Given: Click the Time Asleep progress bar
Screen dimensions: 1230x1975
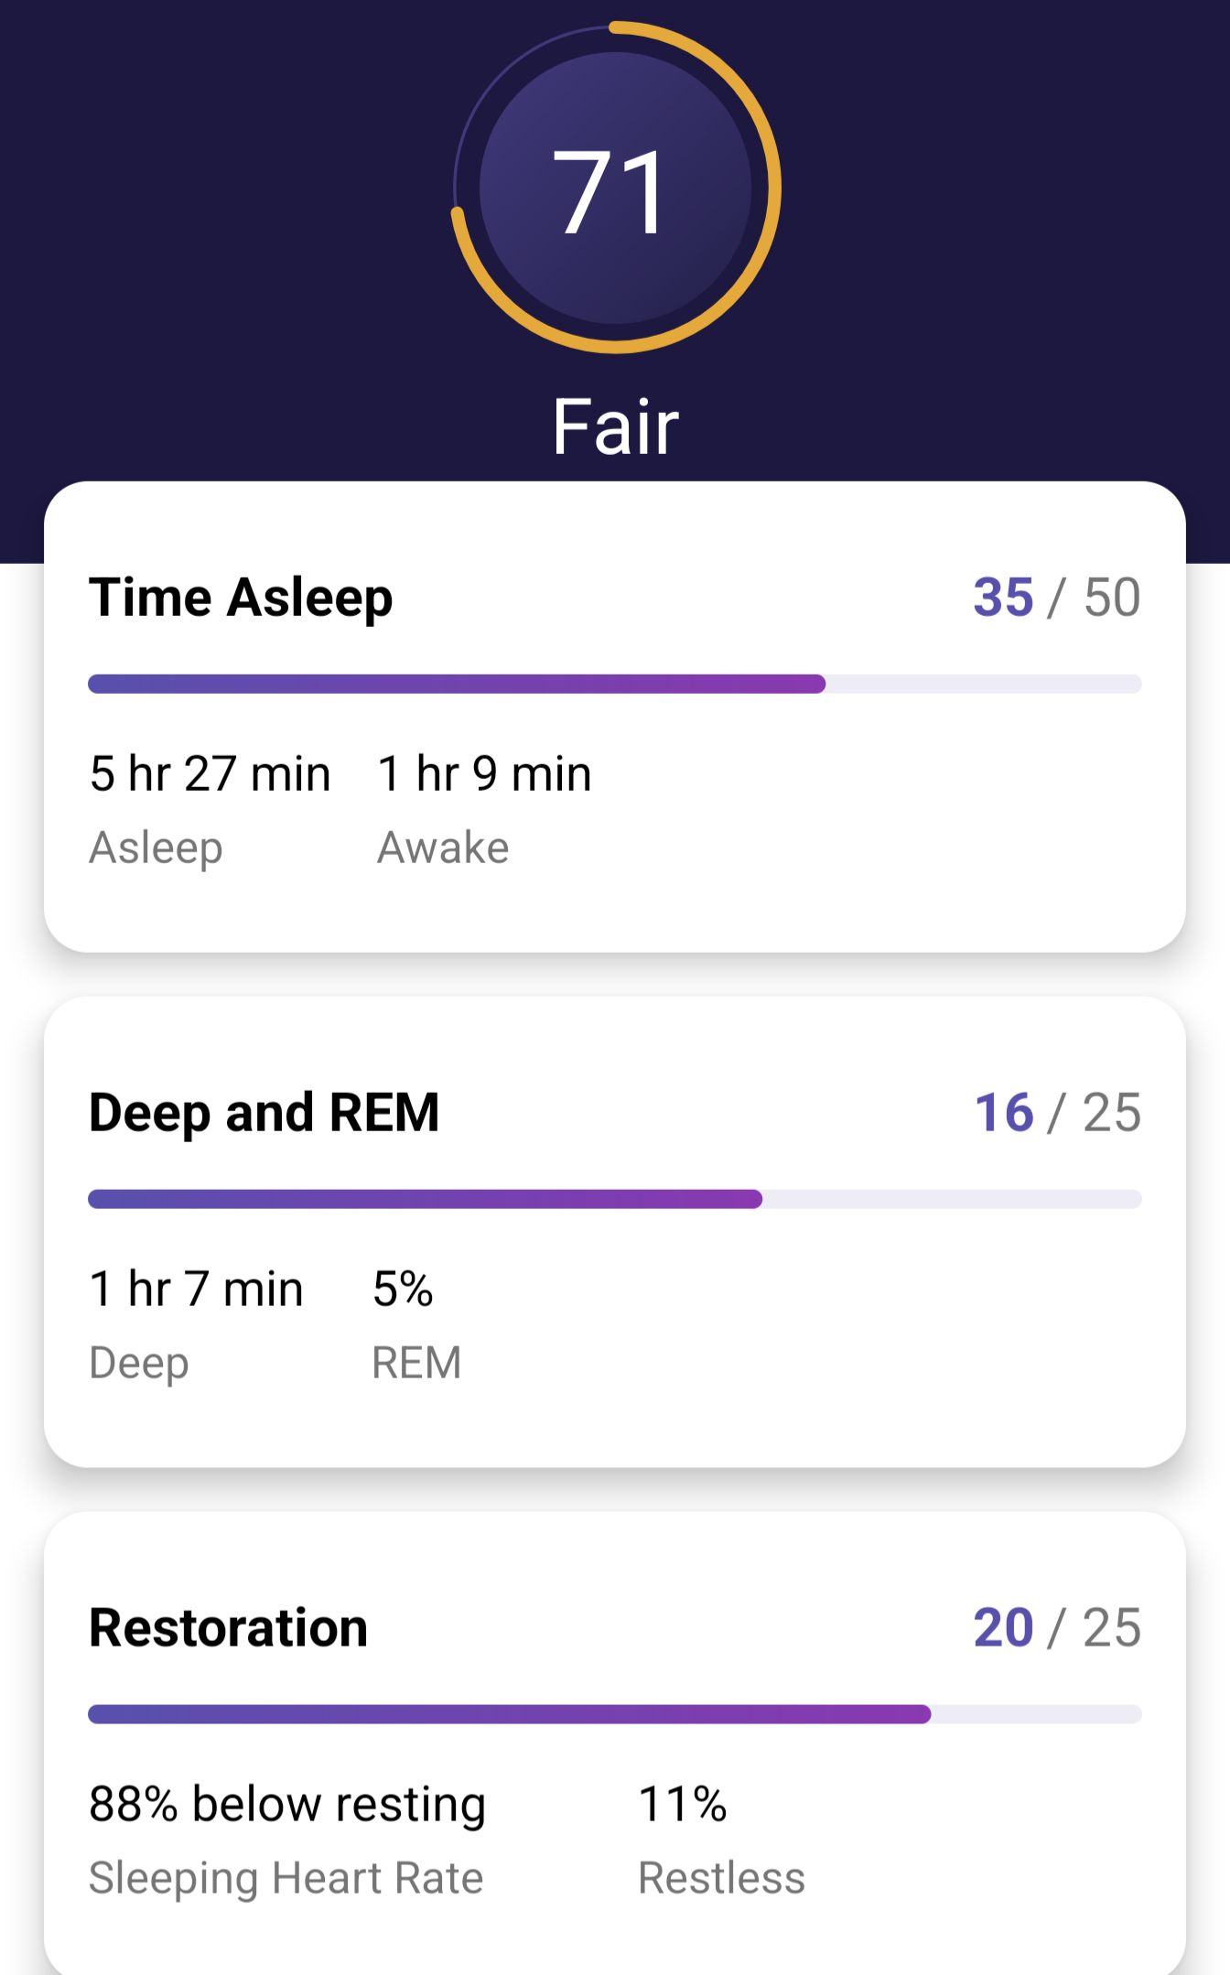Looking at the screenshot, I should pos(615,684).
